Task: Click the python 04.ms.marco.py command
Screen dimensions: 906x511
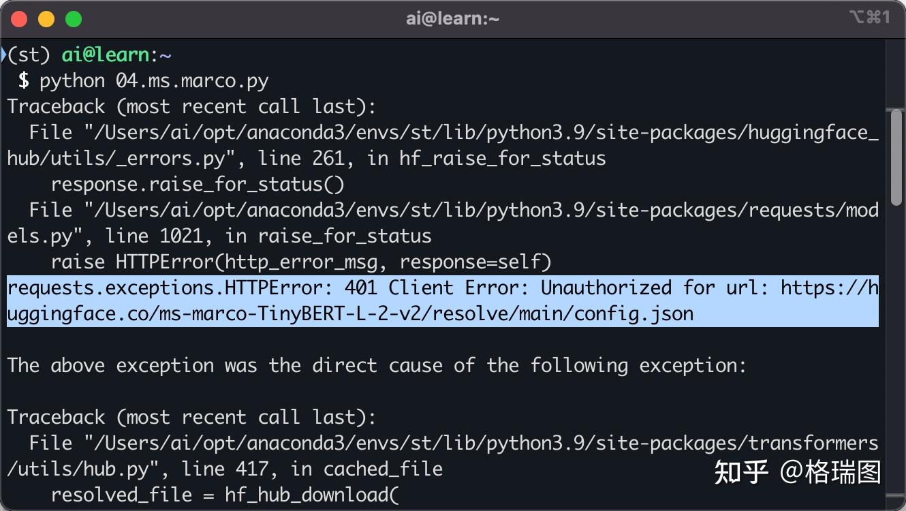Action: 154,81
